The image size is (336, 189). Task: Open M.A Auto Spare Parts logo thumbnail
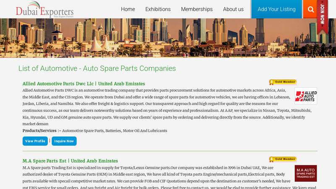[x=306, y=173]
